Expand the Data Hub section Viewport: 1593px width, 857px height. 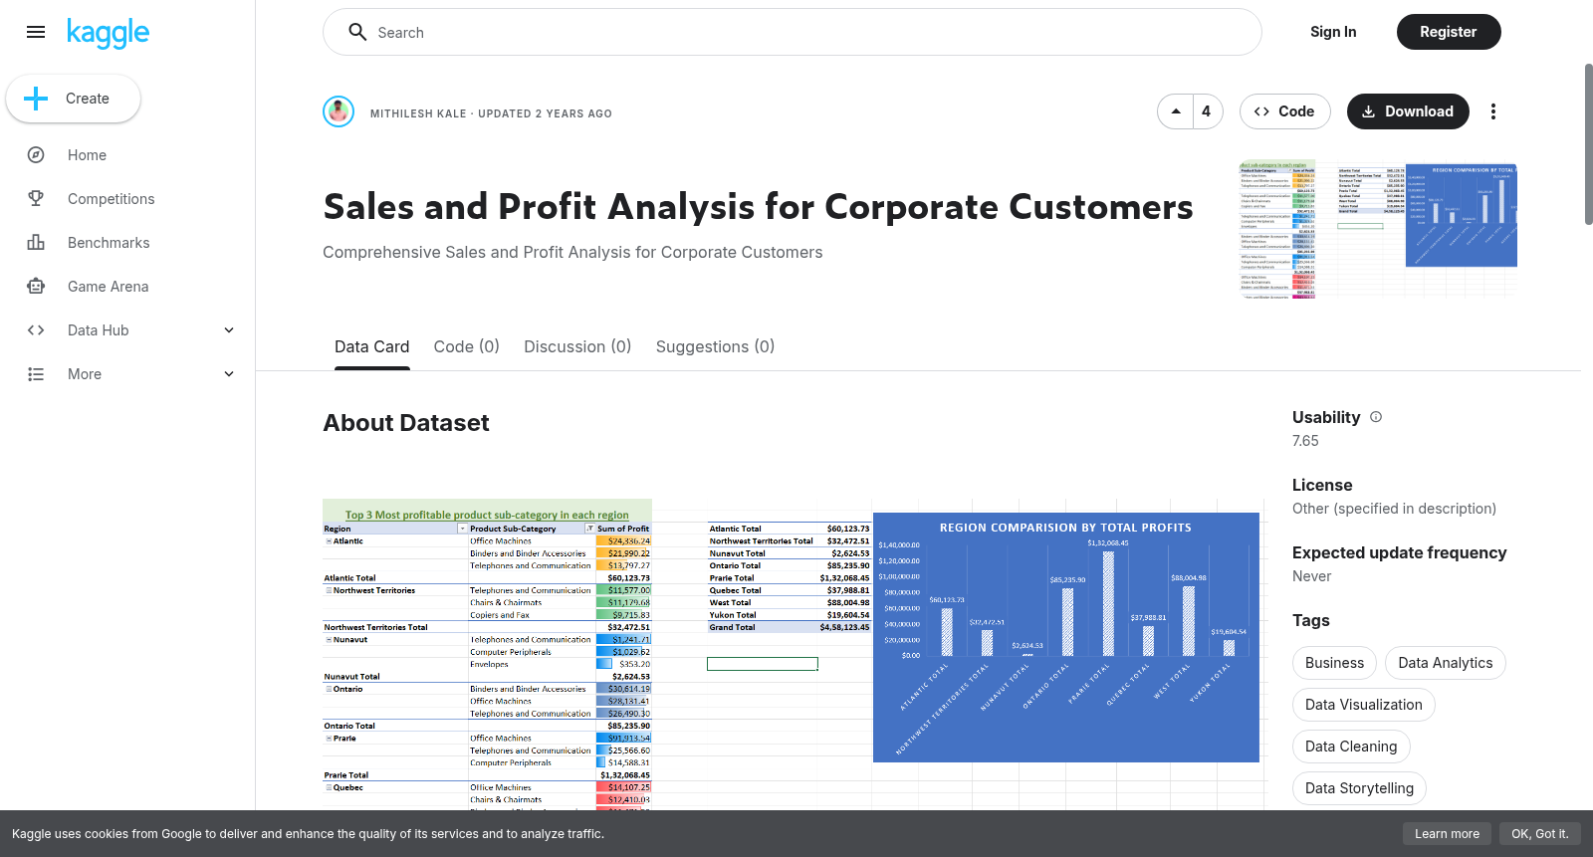click(229, 330)
